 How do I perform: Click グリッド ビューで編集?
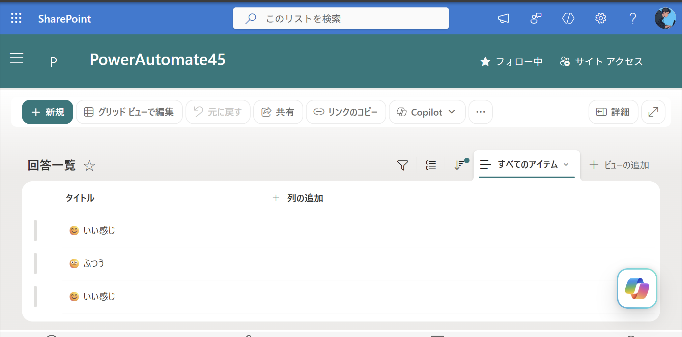[129, 112]
